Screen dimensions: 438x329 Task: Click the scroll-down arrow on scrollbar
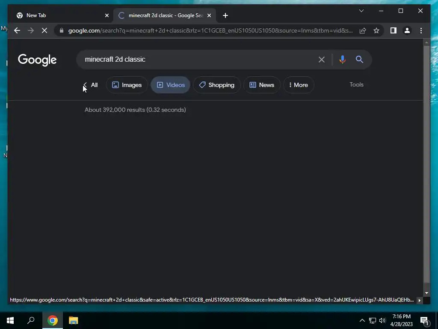coord(426,293)
